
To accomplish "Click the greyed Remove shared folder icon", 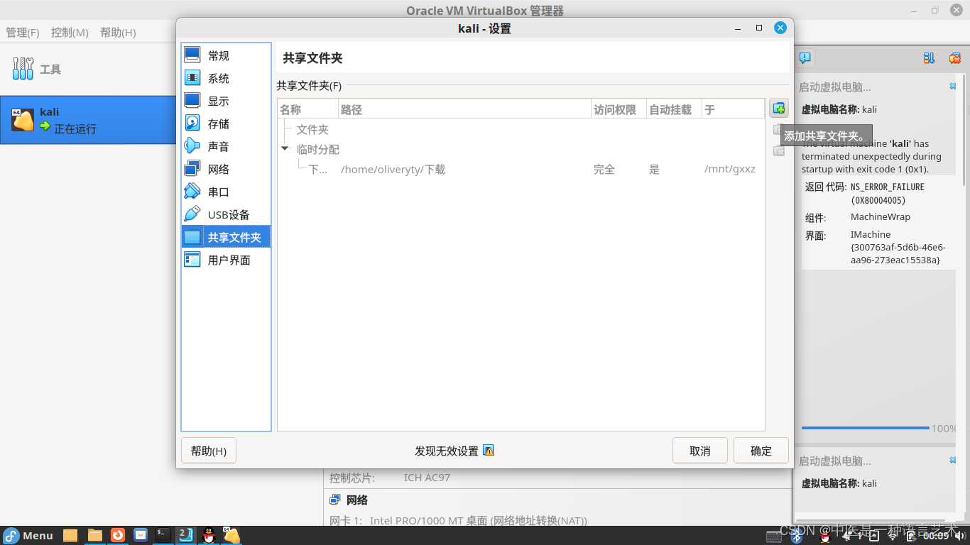I will [x=778, y=151].
